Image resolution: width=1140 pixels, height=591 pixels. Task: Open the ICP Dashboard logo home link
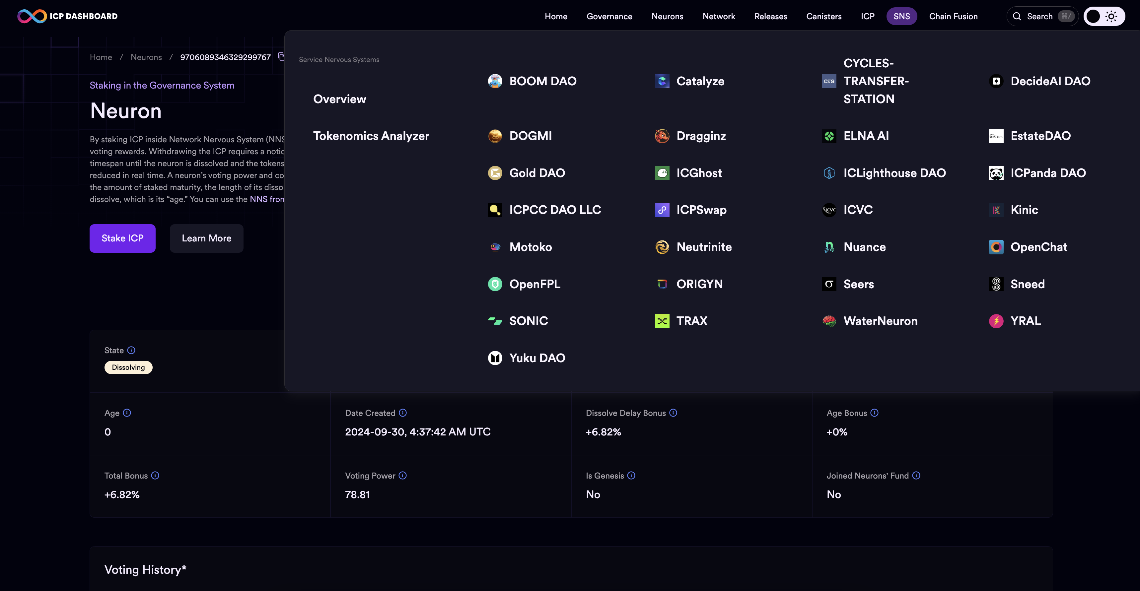(68, 16)
